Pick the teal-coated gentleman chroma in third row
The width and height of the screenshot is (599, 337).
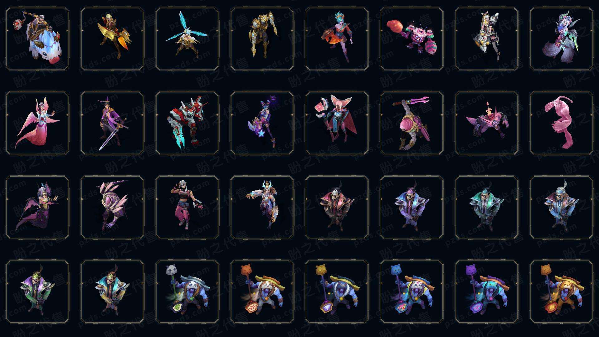[487, 207]
